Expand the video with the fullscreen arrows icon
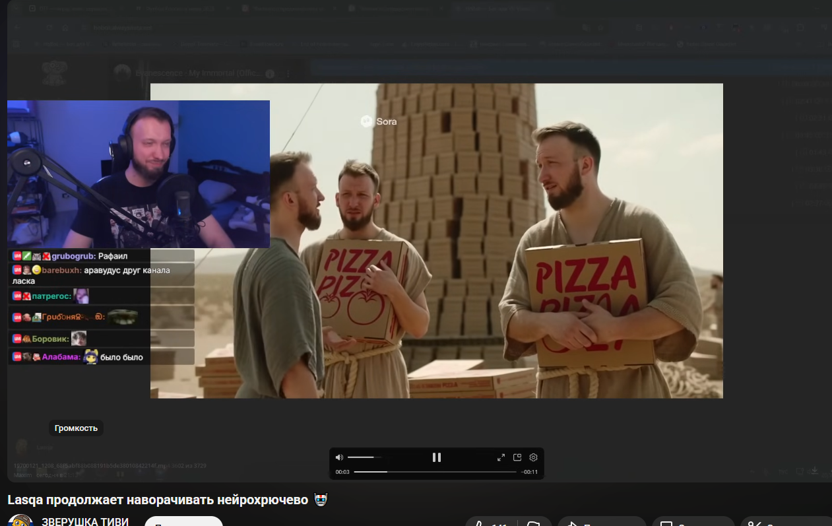 pos(501,457)
